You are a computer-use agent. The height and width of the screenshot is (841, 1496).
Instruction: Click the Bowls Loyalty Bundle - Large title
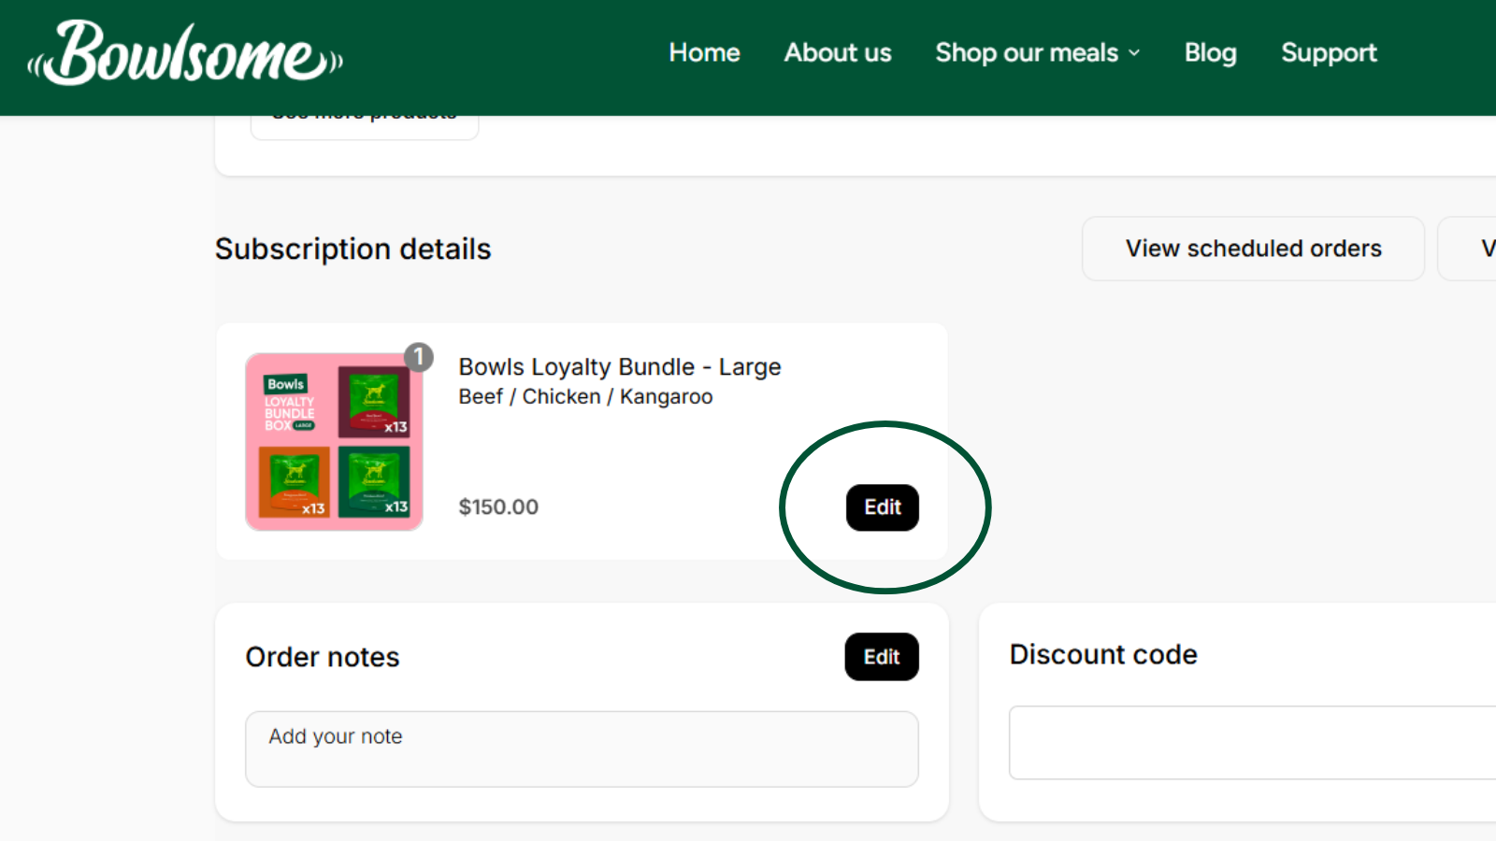(x=619, y=367)
